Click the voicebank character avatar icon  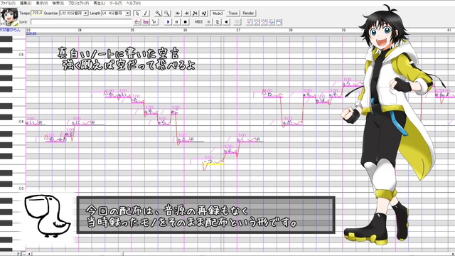pyautogui.click(x=9, y=17)
